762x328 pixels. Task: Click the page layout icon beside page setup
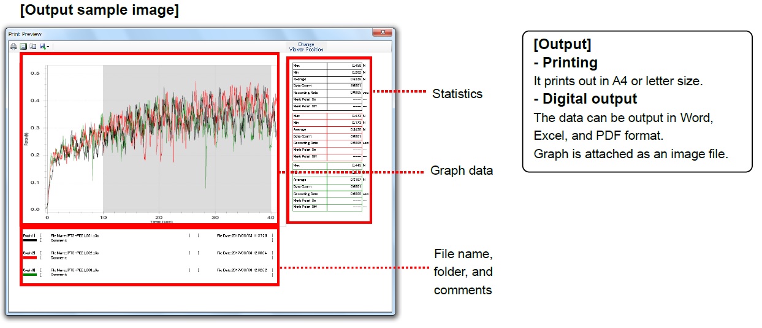tap(32, 46)
